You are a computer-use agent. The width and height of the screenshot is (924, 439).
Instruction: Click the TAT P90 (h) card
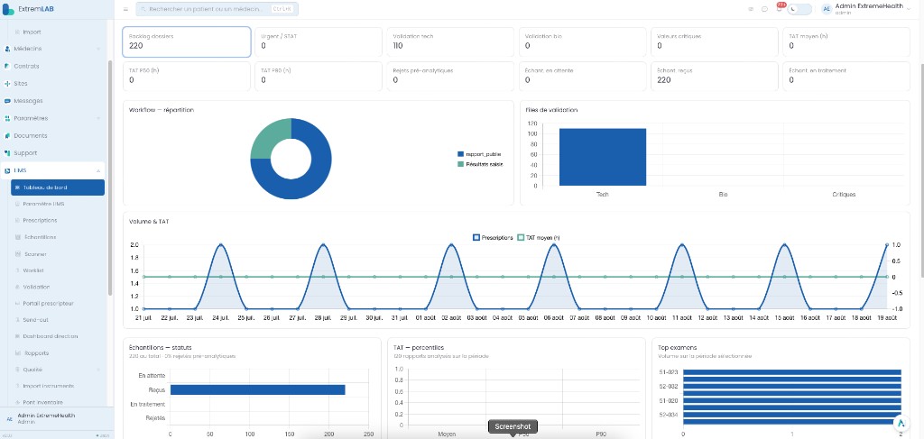(319, 76)
